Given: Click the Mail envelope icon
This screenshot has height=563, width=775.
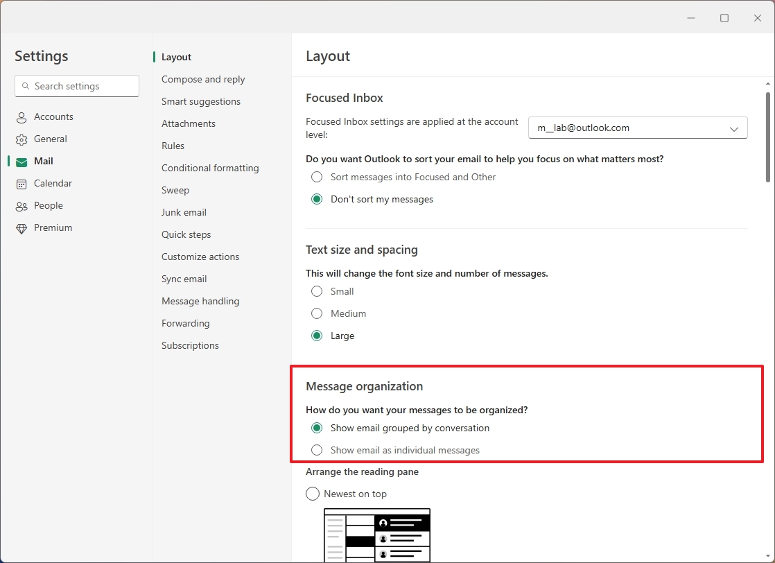Looking at the screenshot, I should (x=21, y=162).
